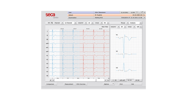This screenshot has width=187, height=100.
Task: Select lead aVL label
Action: tap(47, 48)
